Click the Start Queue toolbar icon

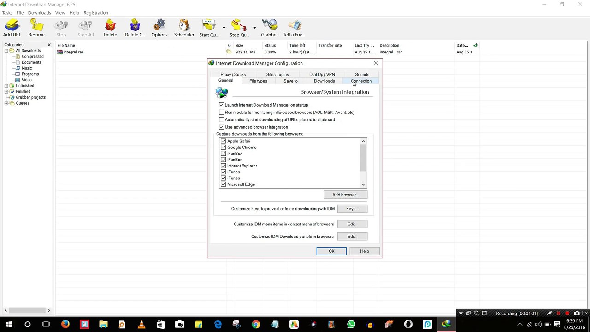(209, 28)
